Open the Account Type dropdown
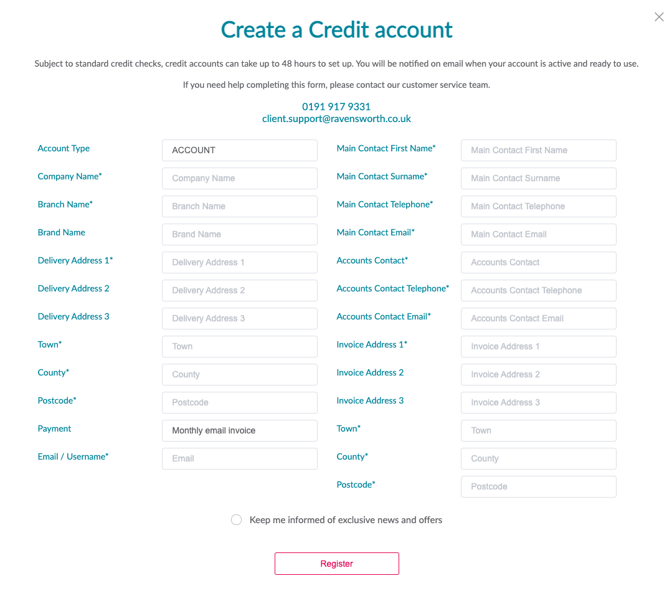The image size is (672, 601). pos(239,150)
